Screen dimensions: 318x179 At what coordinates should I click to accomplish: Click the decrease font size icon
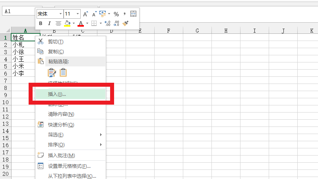coord(94,14)
